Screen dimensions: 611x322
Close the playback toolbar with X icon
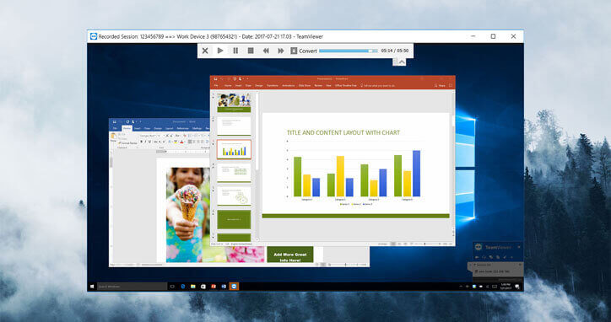[205, 51]
